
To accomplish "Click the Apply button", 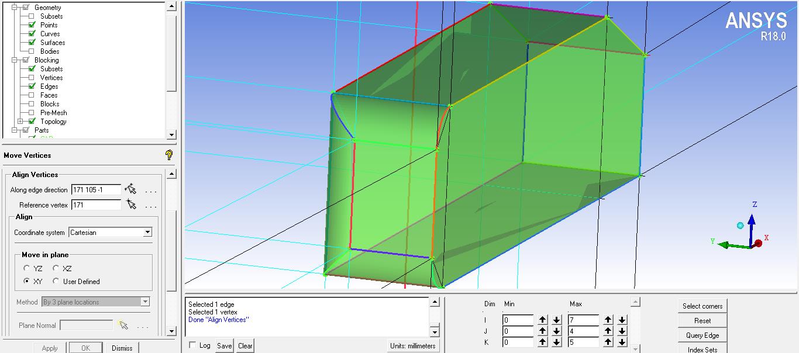I will 49,348.
